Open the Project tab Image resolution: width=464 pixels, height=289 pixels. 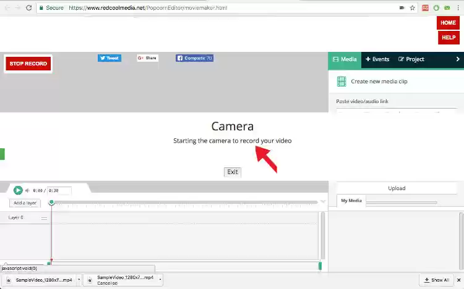point(411,59)
